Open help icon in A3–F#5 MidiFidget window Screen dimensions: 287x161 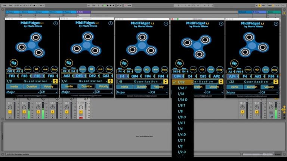(276, 24)
